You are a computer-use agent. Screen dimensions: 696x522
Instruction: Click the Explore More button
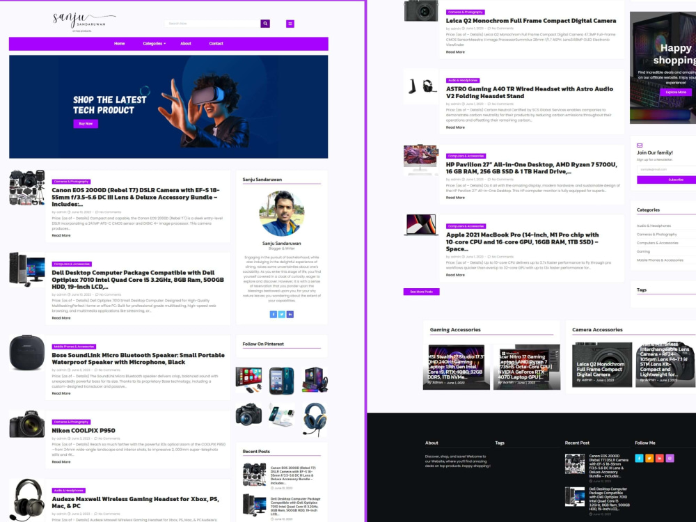click(x=676, y=93)
